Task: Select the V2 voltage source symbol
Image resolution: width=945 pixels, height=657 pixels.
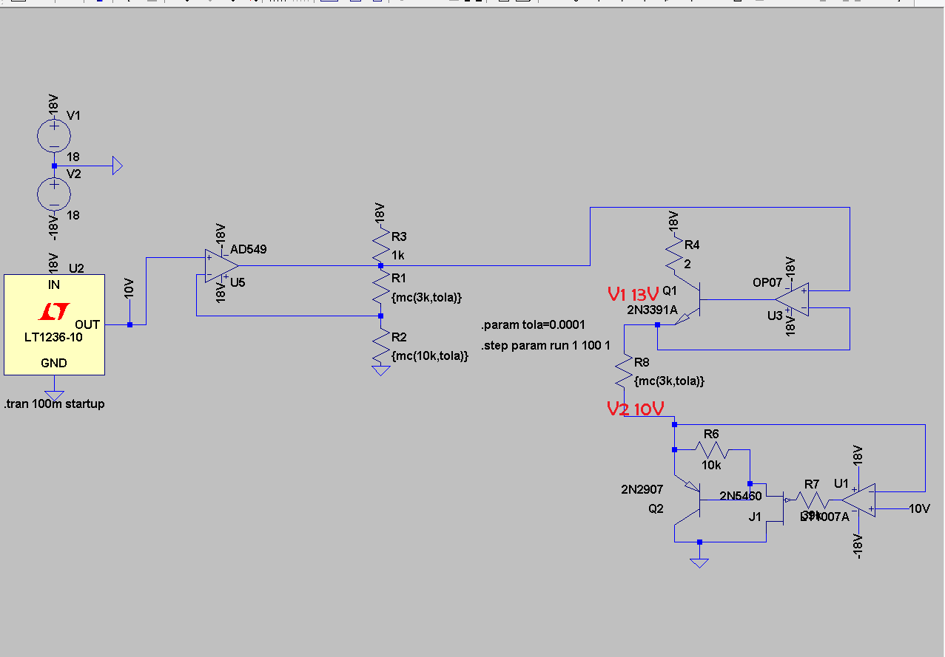Action: pyautogui.click(x=54, y=195)
